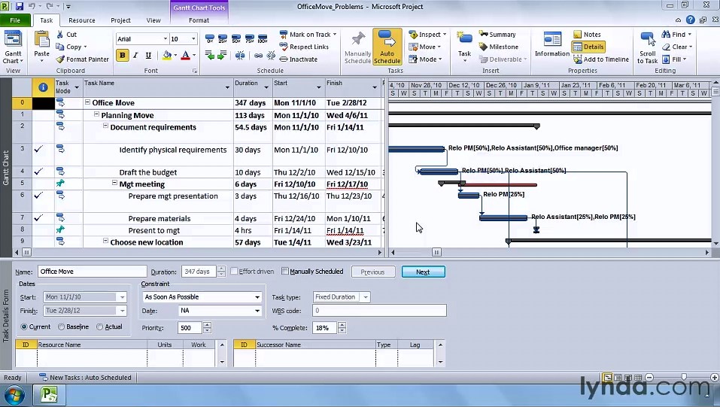Open task Information dialog
Image resolution: width=720 pixels, height=407 pixels.
[x=552, y=45]
